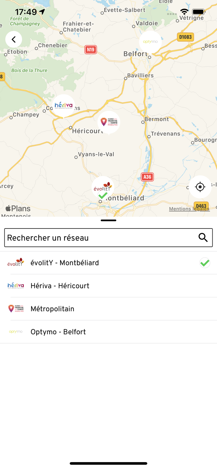Click the Wi-Fi icon in the status bar
Image resolution: width=217 pixels, height=469 pixels.
pyautogui.click(x=184, y=12)
